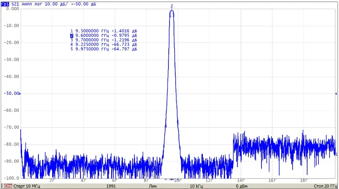Edit the Стоп 20 ГГц stop frequency
This screenshot has width=339, height=189.
(x=325, y=186)
